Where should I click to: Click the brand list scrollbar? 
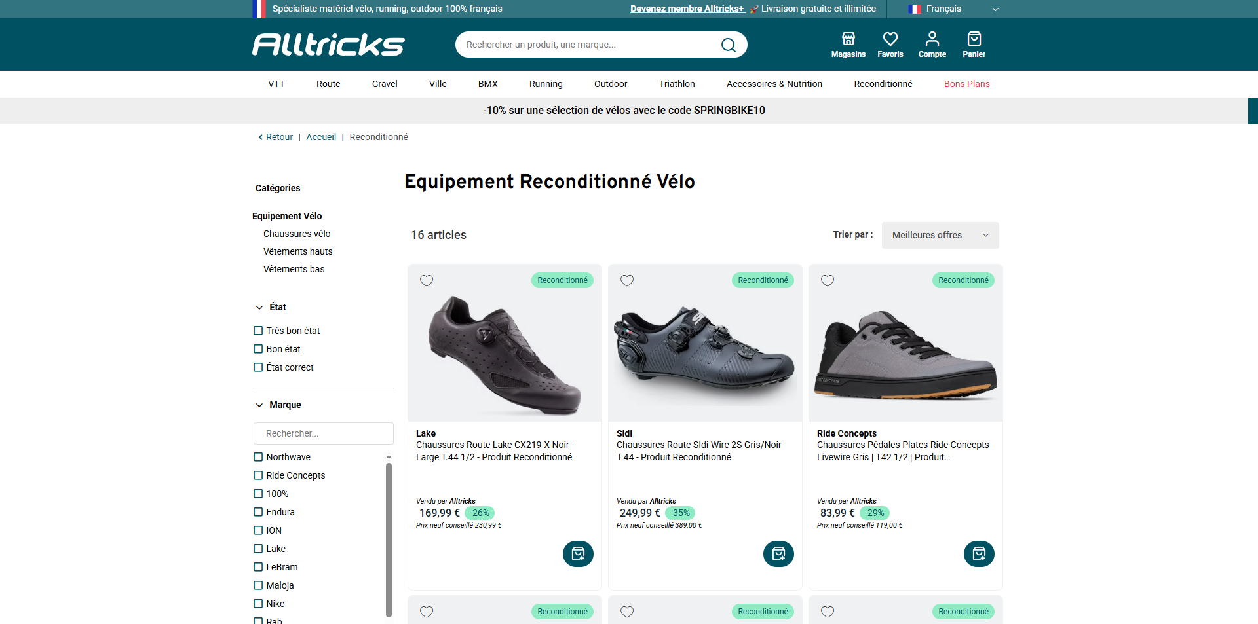point(389,540)
